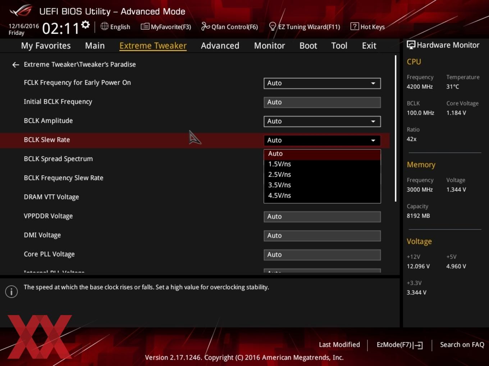
Task: Open Qfan Control(F6)
Action: coord(229,27)
